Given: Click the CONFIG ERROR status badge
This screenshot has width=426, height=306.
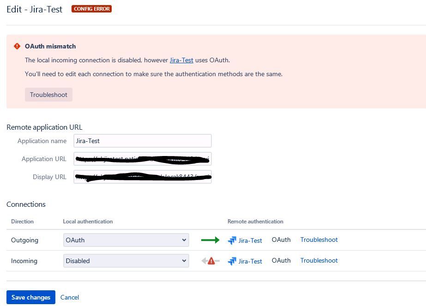Looking at the screenshot, I should pos(91,9).
